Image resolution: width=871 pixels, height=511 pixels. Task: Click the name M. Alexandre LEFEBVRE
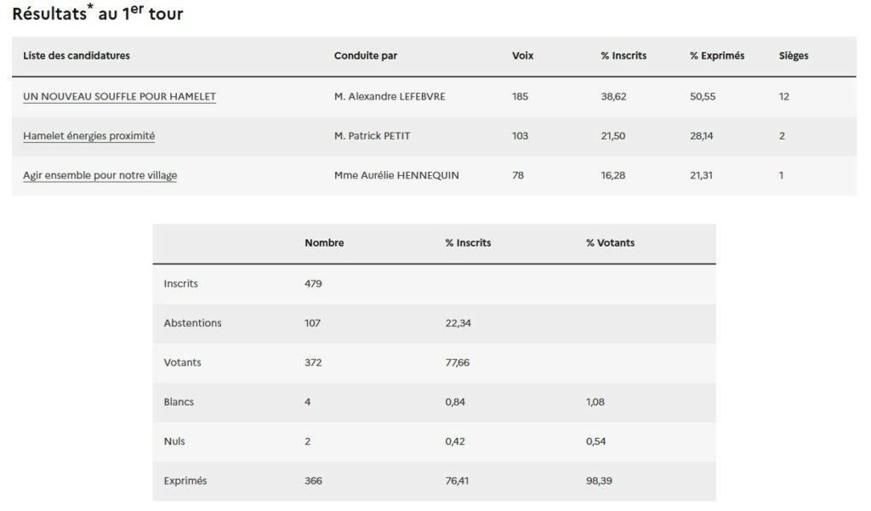point(390,97)
